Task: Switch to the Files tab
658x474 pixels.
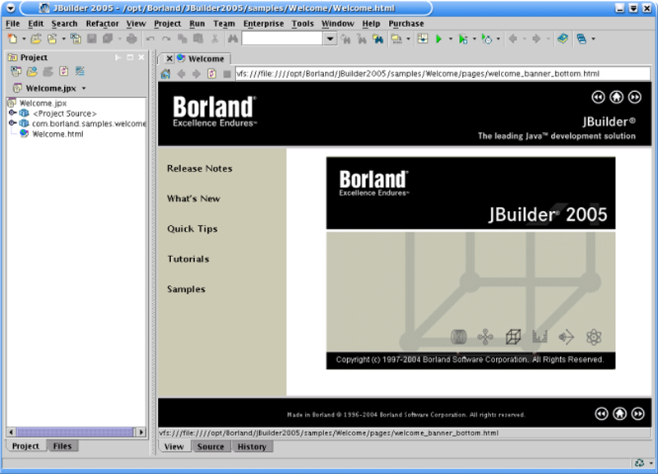Action: coord(62,446)
